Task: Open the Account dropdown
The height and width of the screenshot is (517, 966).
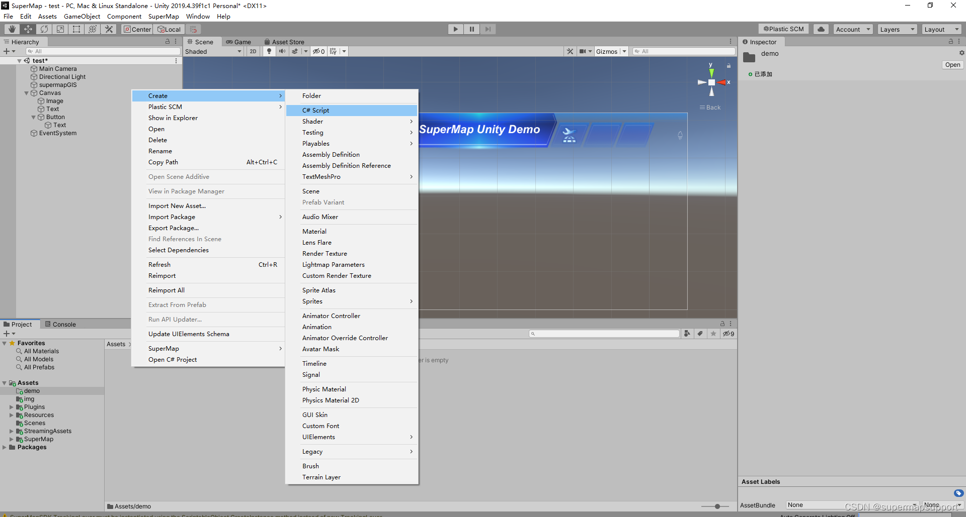Action: click(x=853, y=29)
